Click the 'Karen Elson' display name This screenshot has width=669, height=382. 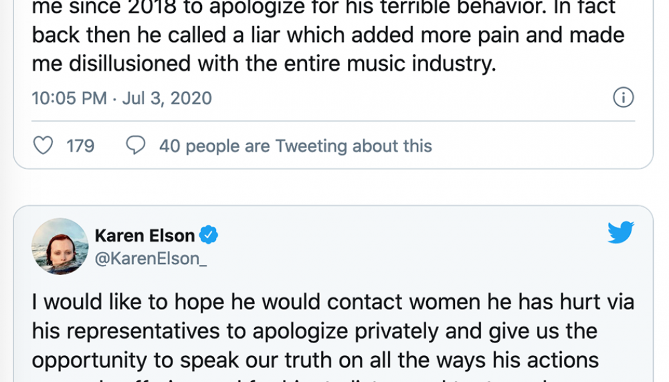click(x=145, y=235)
